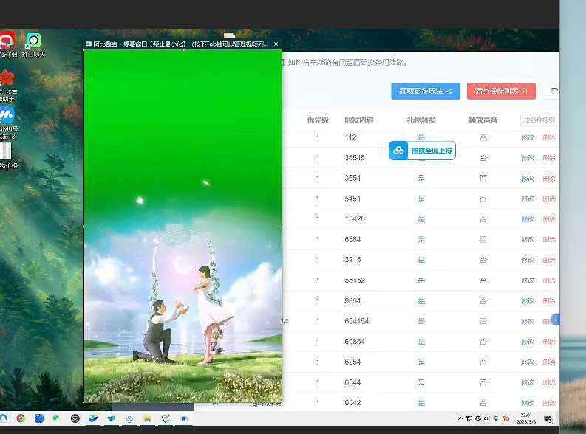Click the 播放声音 column header

point(483,120)
